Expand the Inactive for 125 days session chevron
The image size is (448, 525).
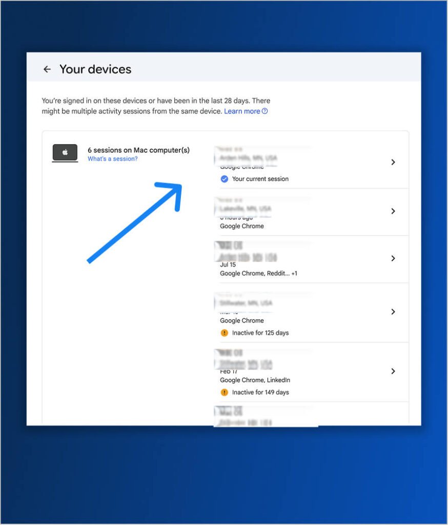(x=393, y=312)
